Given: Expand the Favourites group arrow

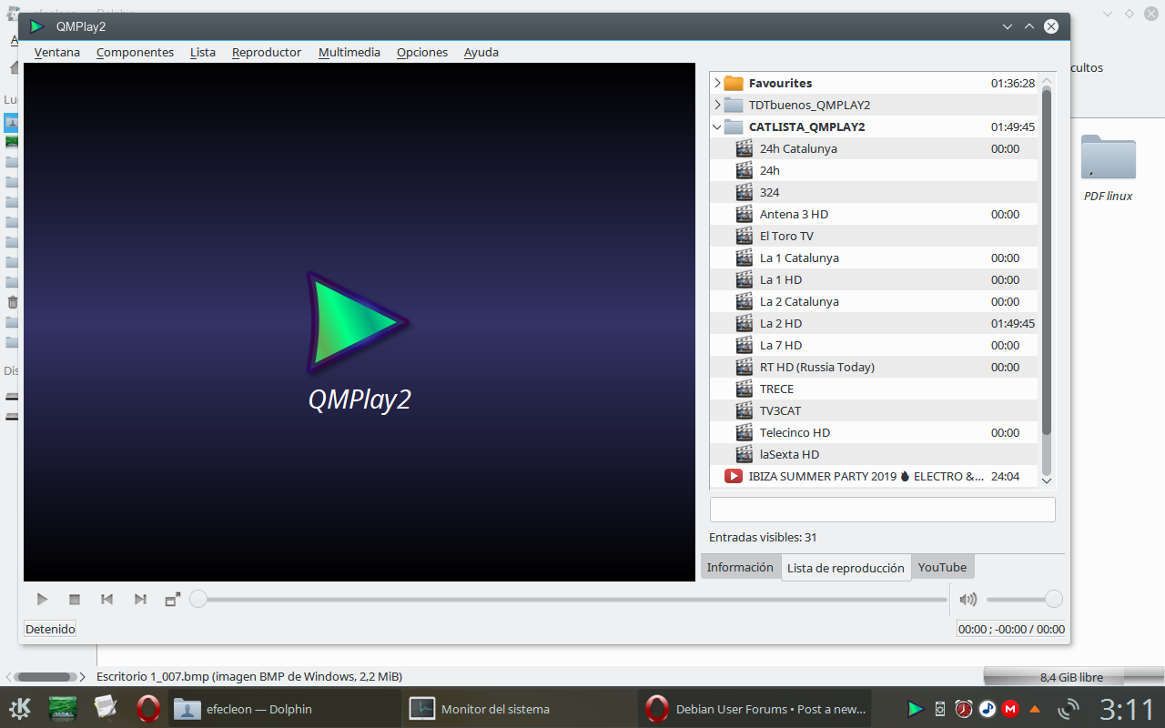Looking at the screenshot, I should (x=717, y=83).
